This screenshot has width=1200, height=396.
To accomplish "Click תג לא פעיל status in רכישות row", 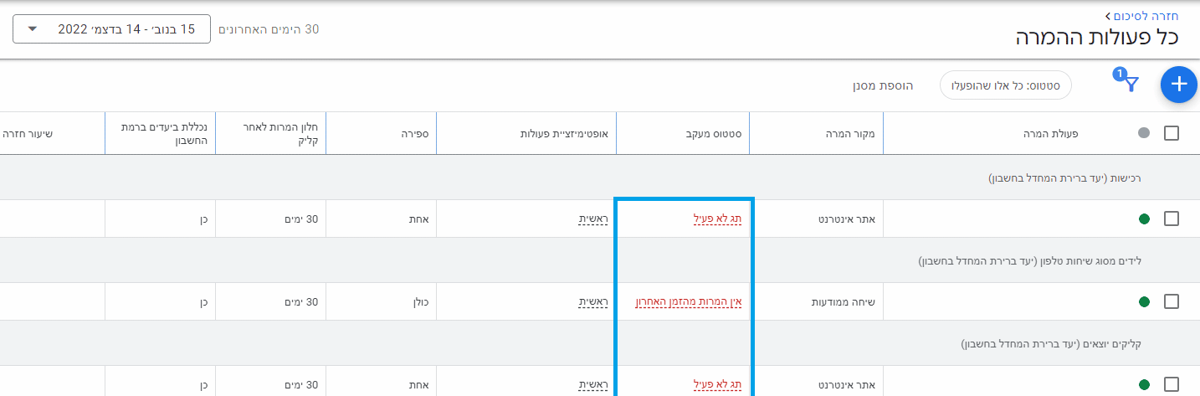I will (x=717, y=219).
